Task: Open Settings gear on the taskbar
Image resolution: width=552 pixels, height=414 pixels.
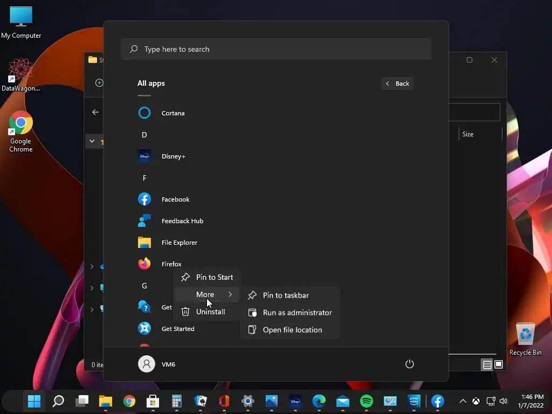Action: [x=248, y=401]
